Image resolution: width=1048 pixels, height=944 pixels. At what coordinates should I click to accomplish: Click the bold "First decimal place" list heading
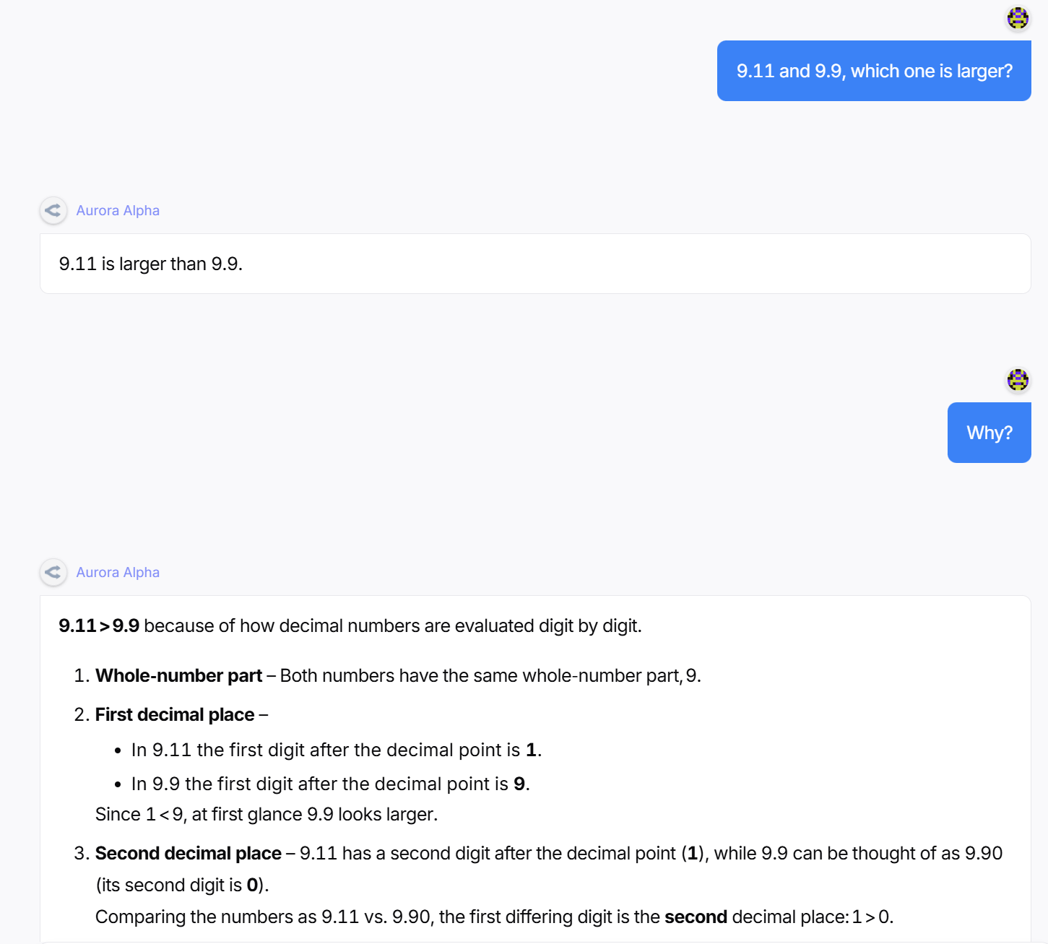click(x=175, y=714)
